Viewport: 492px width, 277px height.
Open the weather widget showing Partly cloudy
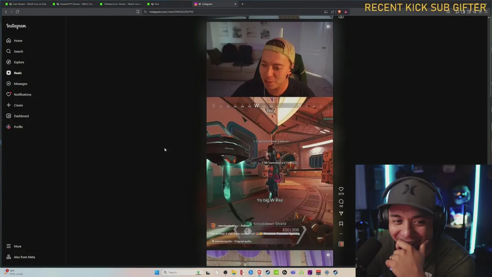click(x=13, y=272)
